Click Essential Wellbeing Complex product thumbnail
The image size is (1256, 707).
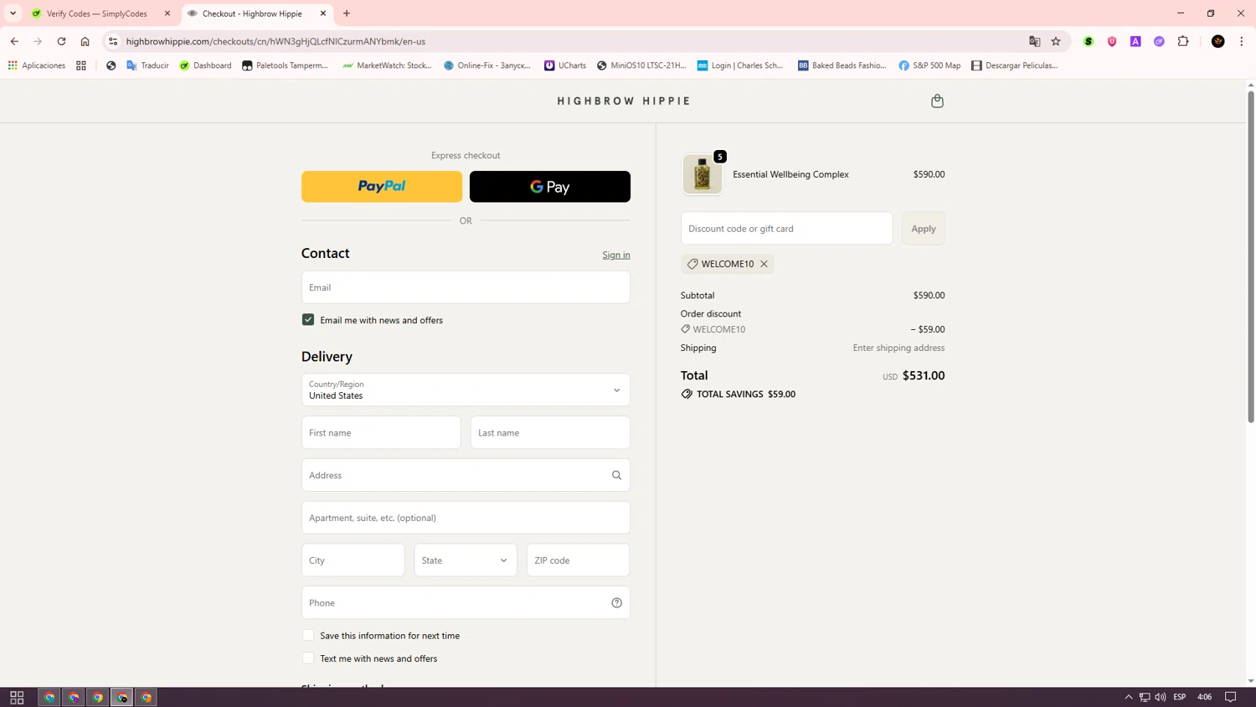pos(702,174)
